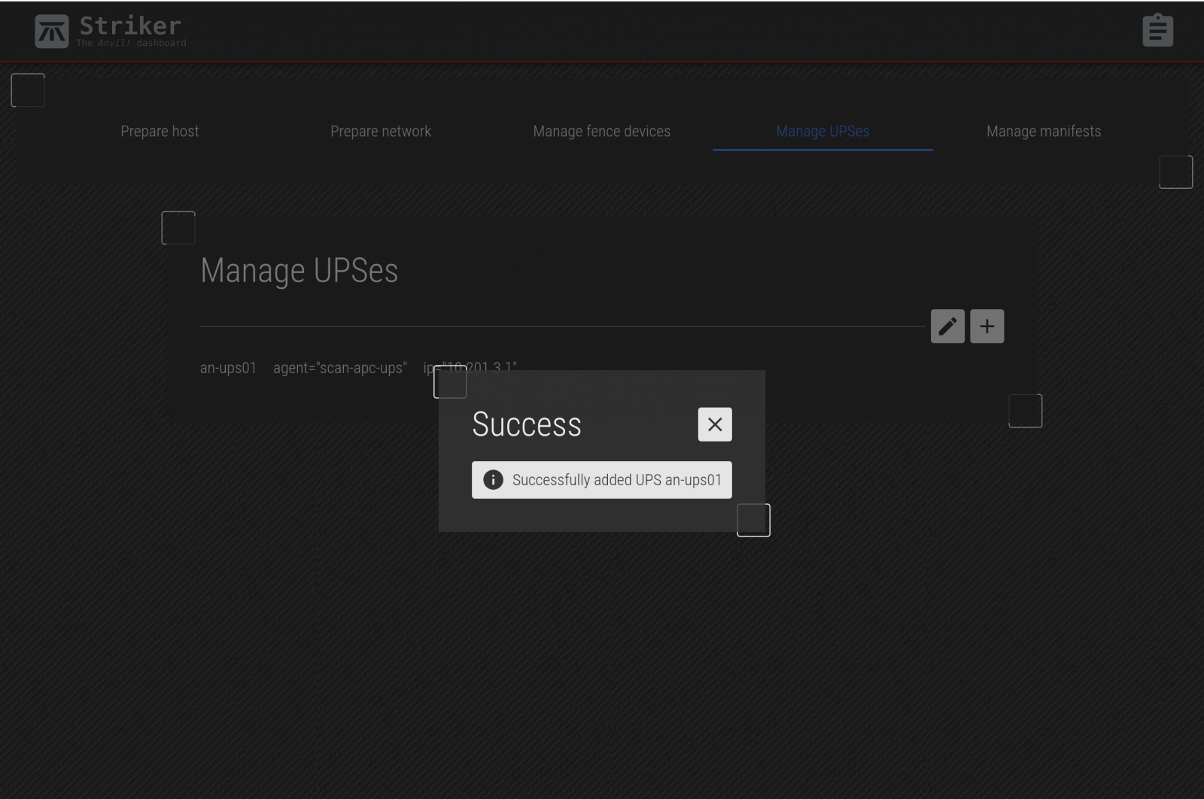Click the pencil edit UPS icon
The width and height of the screenshot is (1204, 799).
[947, 327]
